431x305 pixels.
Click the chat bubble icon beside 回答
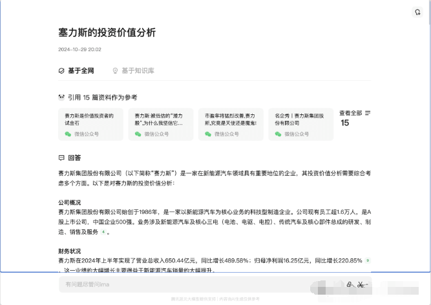(61, 158)
